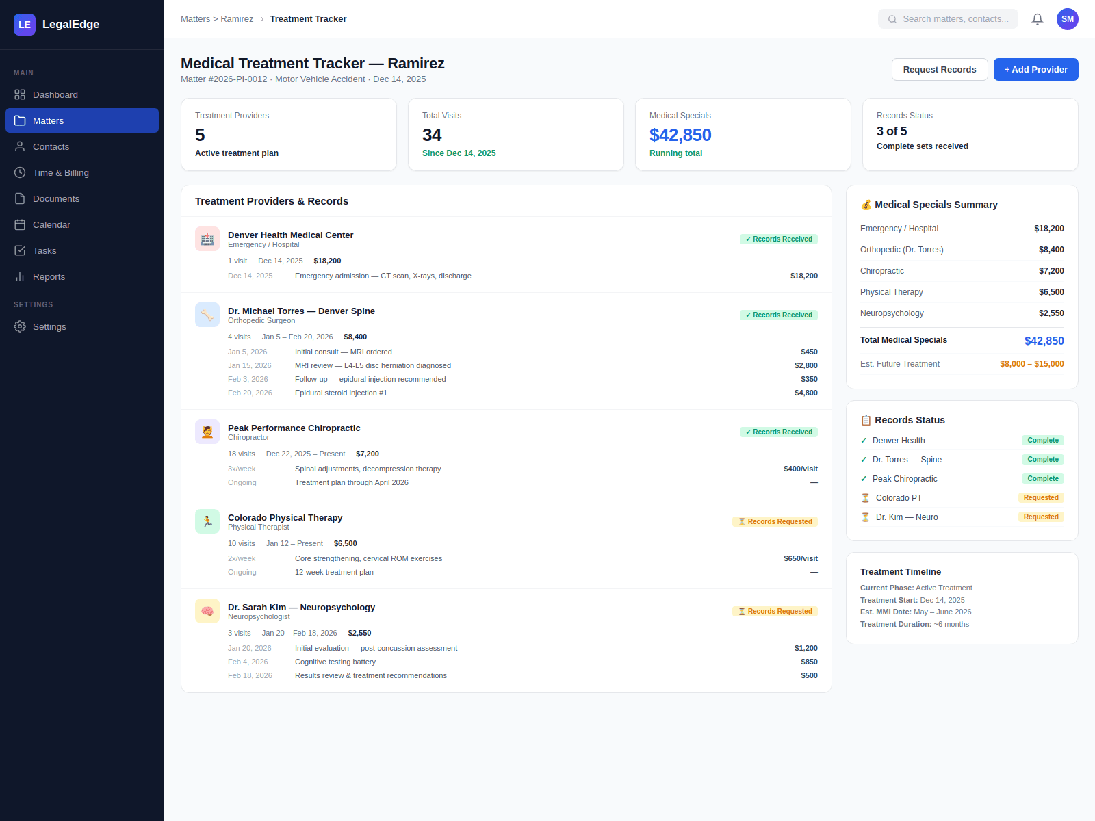Open the Calendar sidebar link
This screenshot has height=821, width=1095.
point(82,224)
